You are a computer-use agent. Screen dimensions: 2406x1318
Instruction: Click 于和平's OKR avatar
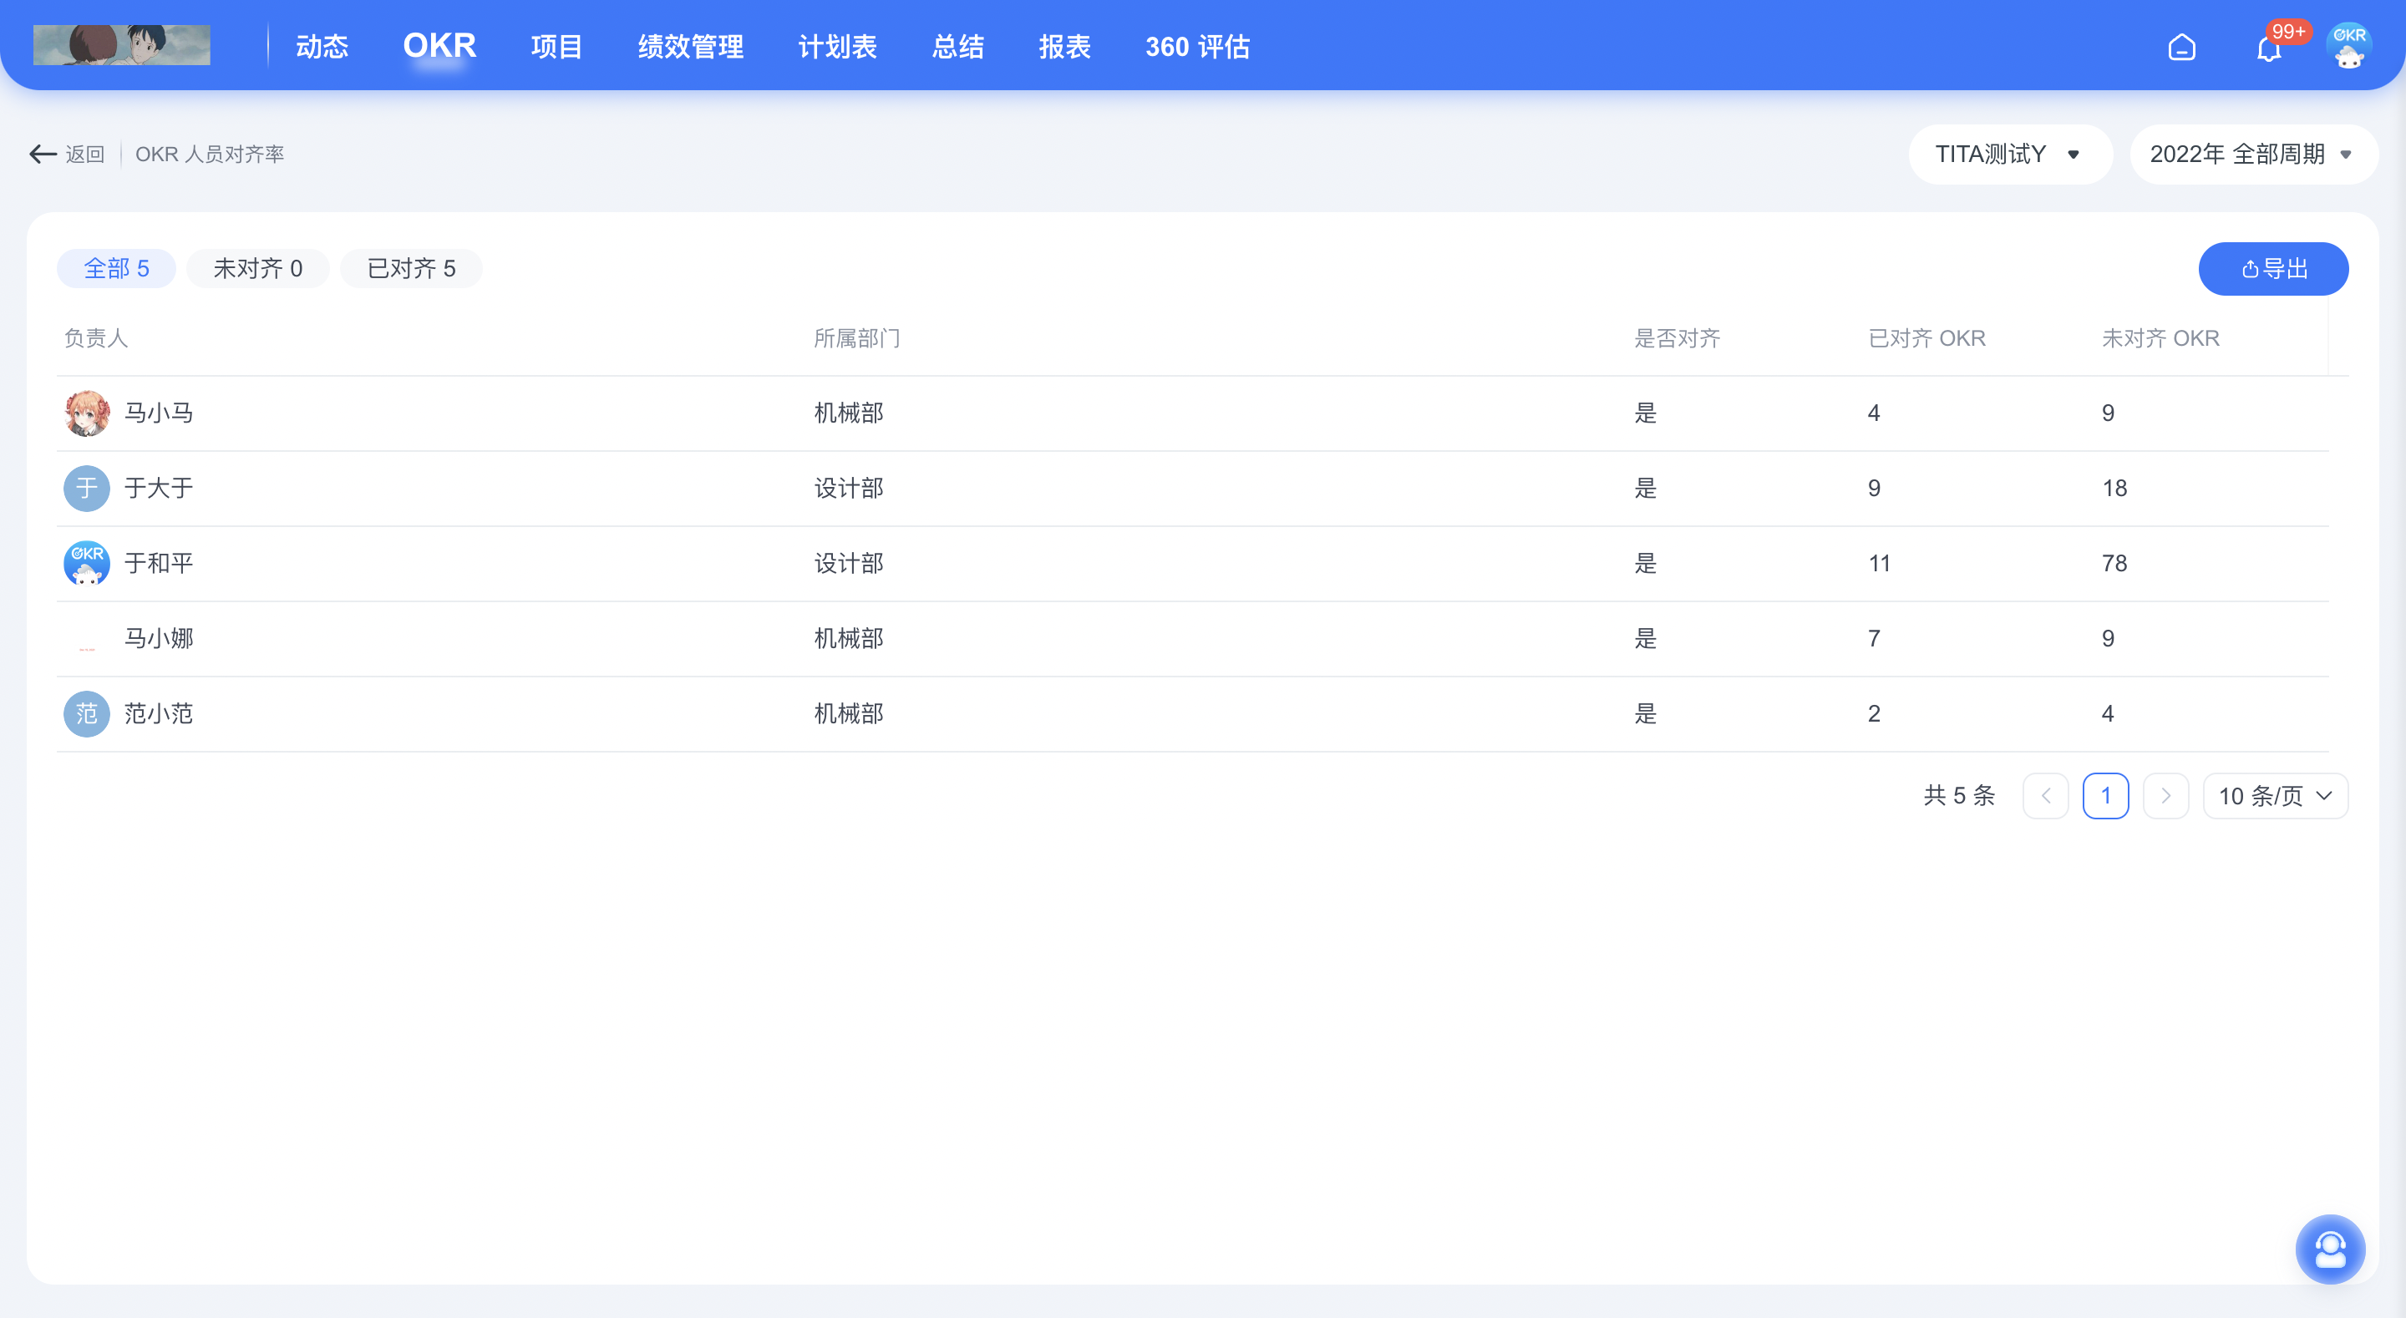click(87, 563)
